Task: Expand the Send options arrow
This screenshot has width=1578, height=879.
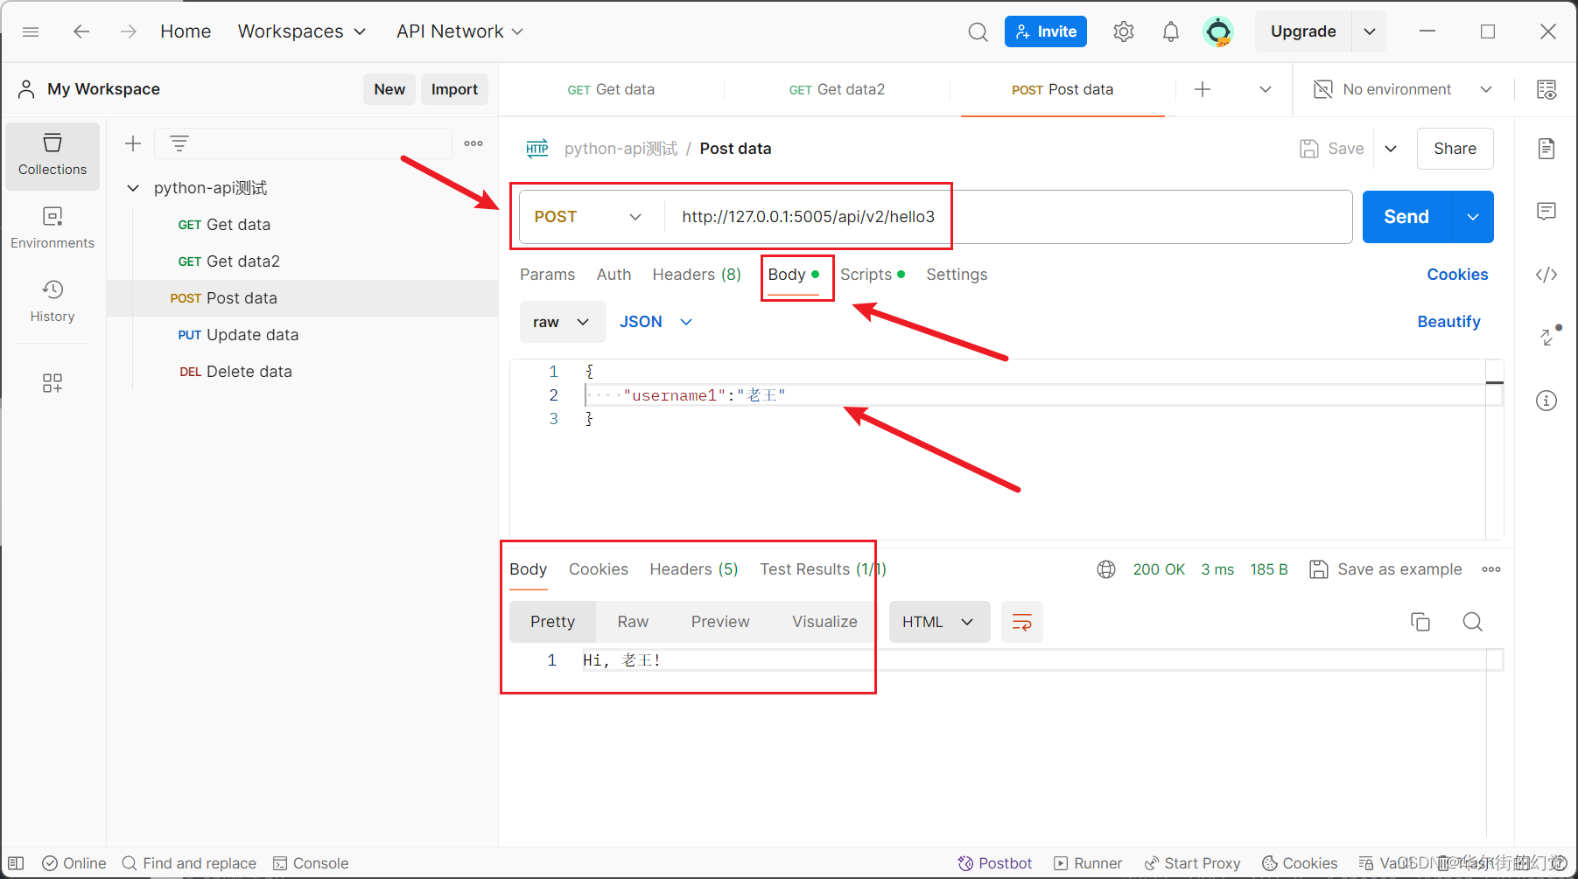Action: [x=1473, y=217]
